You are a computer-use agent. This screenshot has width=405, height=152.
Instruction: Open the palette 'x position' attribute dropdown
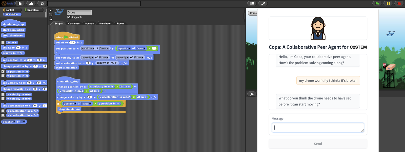[9, 122]
